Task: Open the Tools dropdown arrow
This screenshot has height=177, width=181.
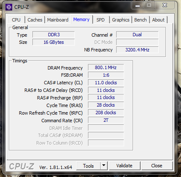Action: (104, 166)
